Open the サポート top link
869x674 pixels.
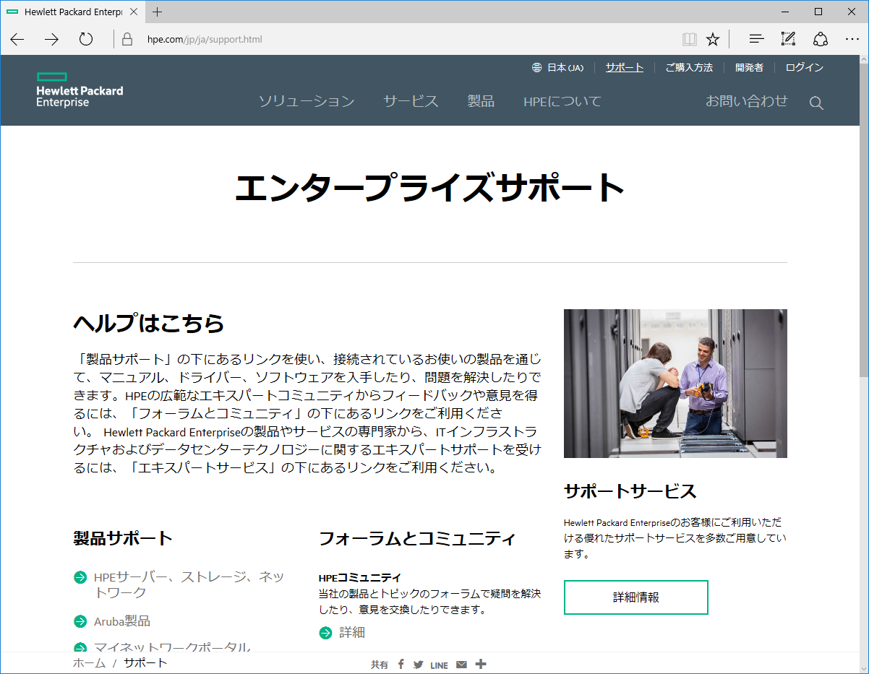click(625, 68)
